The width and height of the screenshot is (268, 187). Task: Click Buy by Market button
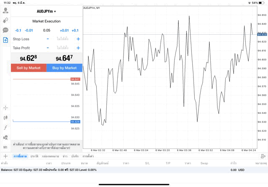pyautogui.click(x=64, y=67)
